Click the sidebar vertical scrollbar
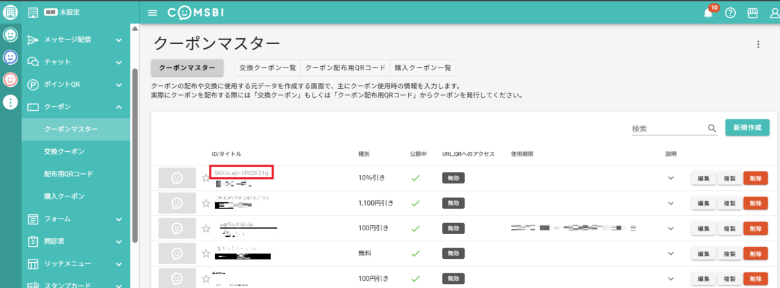Image resolution: width=780 pixels, height=288 pixels. tap(135, 156)
